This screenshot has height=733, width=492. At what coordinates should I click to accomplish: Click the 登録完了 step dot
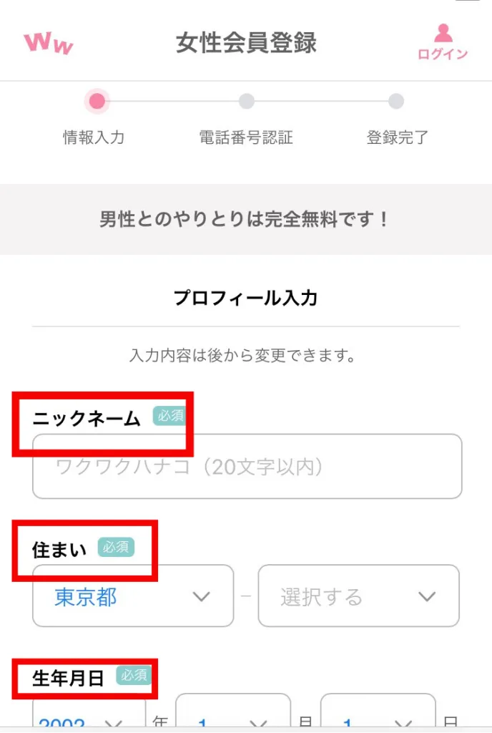click(396, 102)
